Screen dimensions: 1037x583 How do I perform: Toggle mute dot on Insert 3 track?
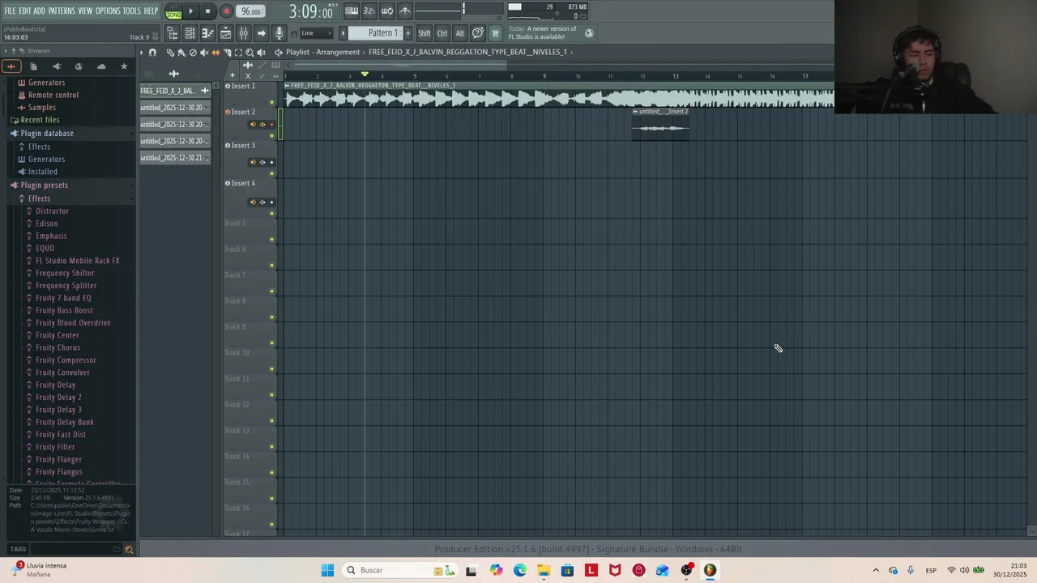[272, 173]
